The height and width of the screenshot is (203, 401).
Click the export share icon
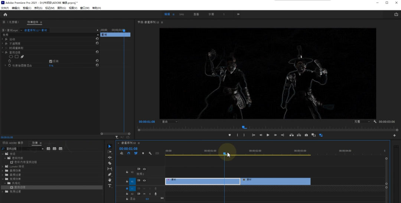point(396,14)
